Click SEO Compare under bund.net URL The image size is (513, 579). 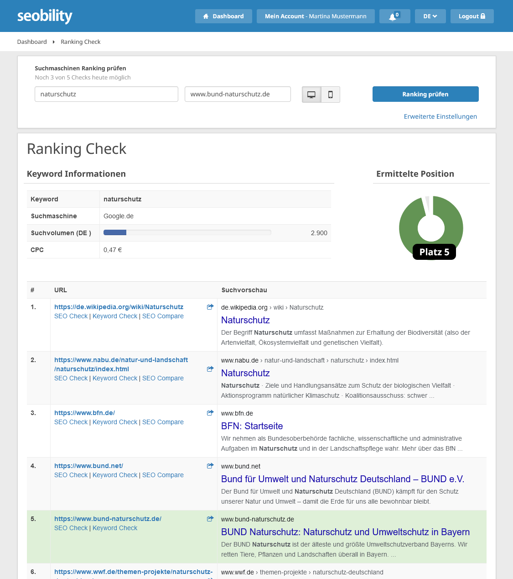click(x=163, y=475)
